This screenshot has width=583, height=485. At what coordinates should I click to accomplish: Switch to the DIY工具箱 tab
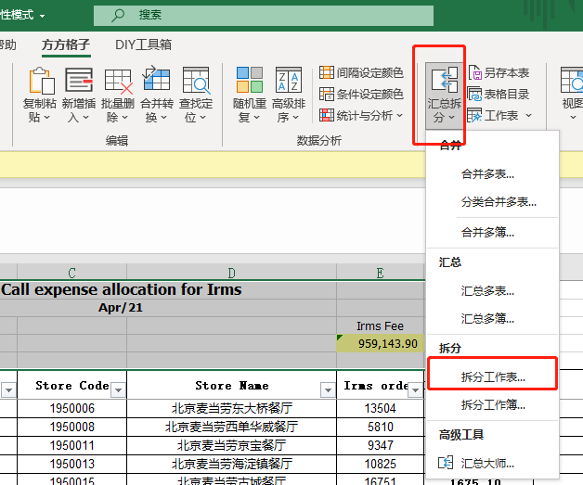point(144,45)
